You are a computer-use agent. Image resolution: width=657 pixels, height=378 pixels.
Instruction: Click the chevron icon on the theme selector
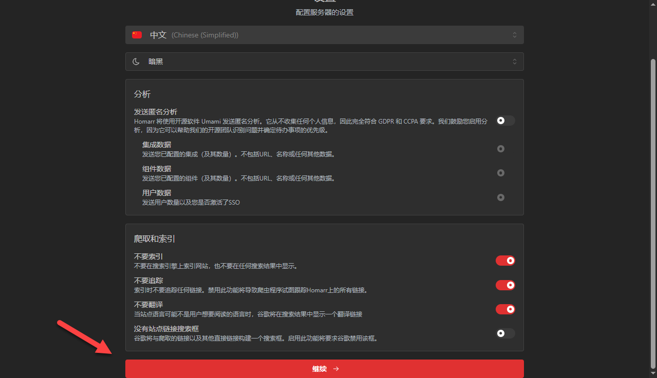514,61
